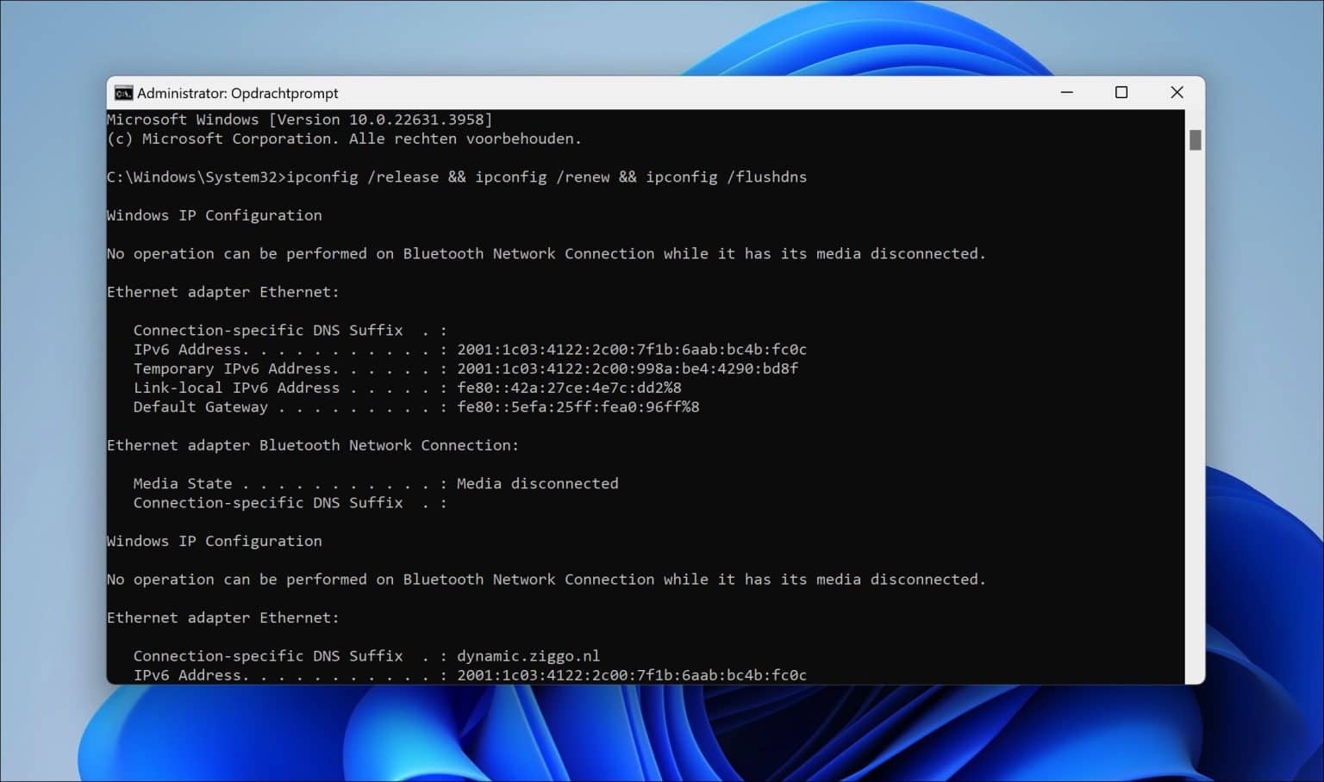Click the first IPv6 Address value line
Viewport: 1324px width, 782px height.
click(470, 350)
